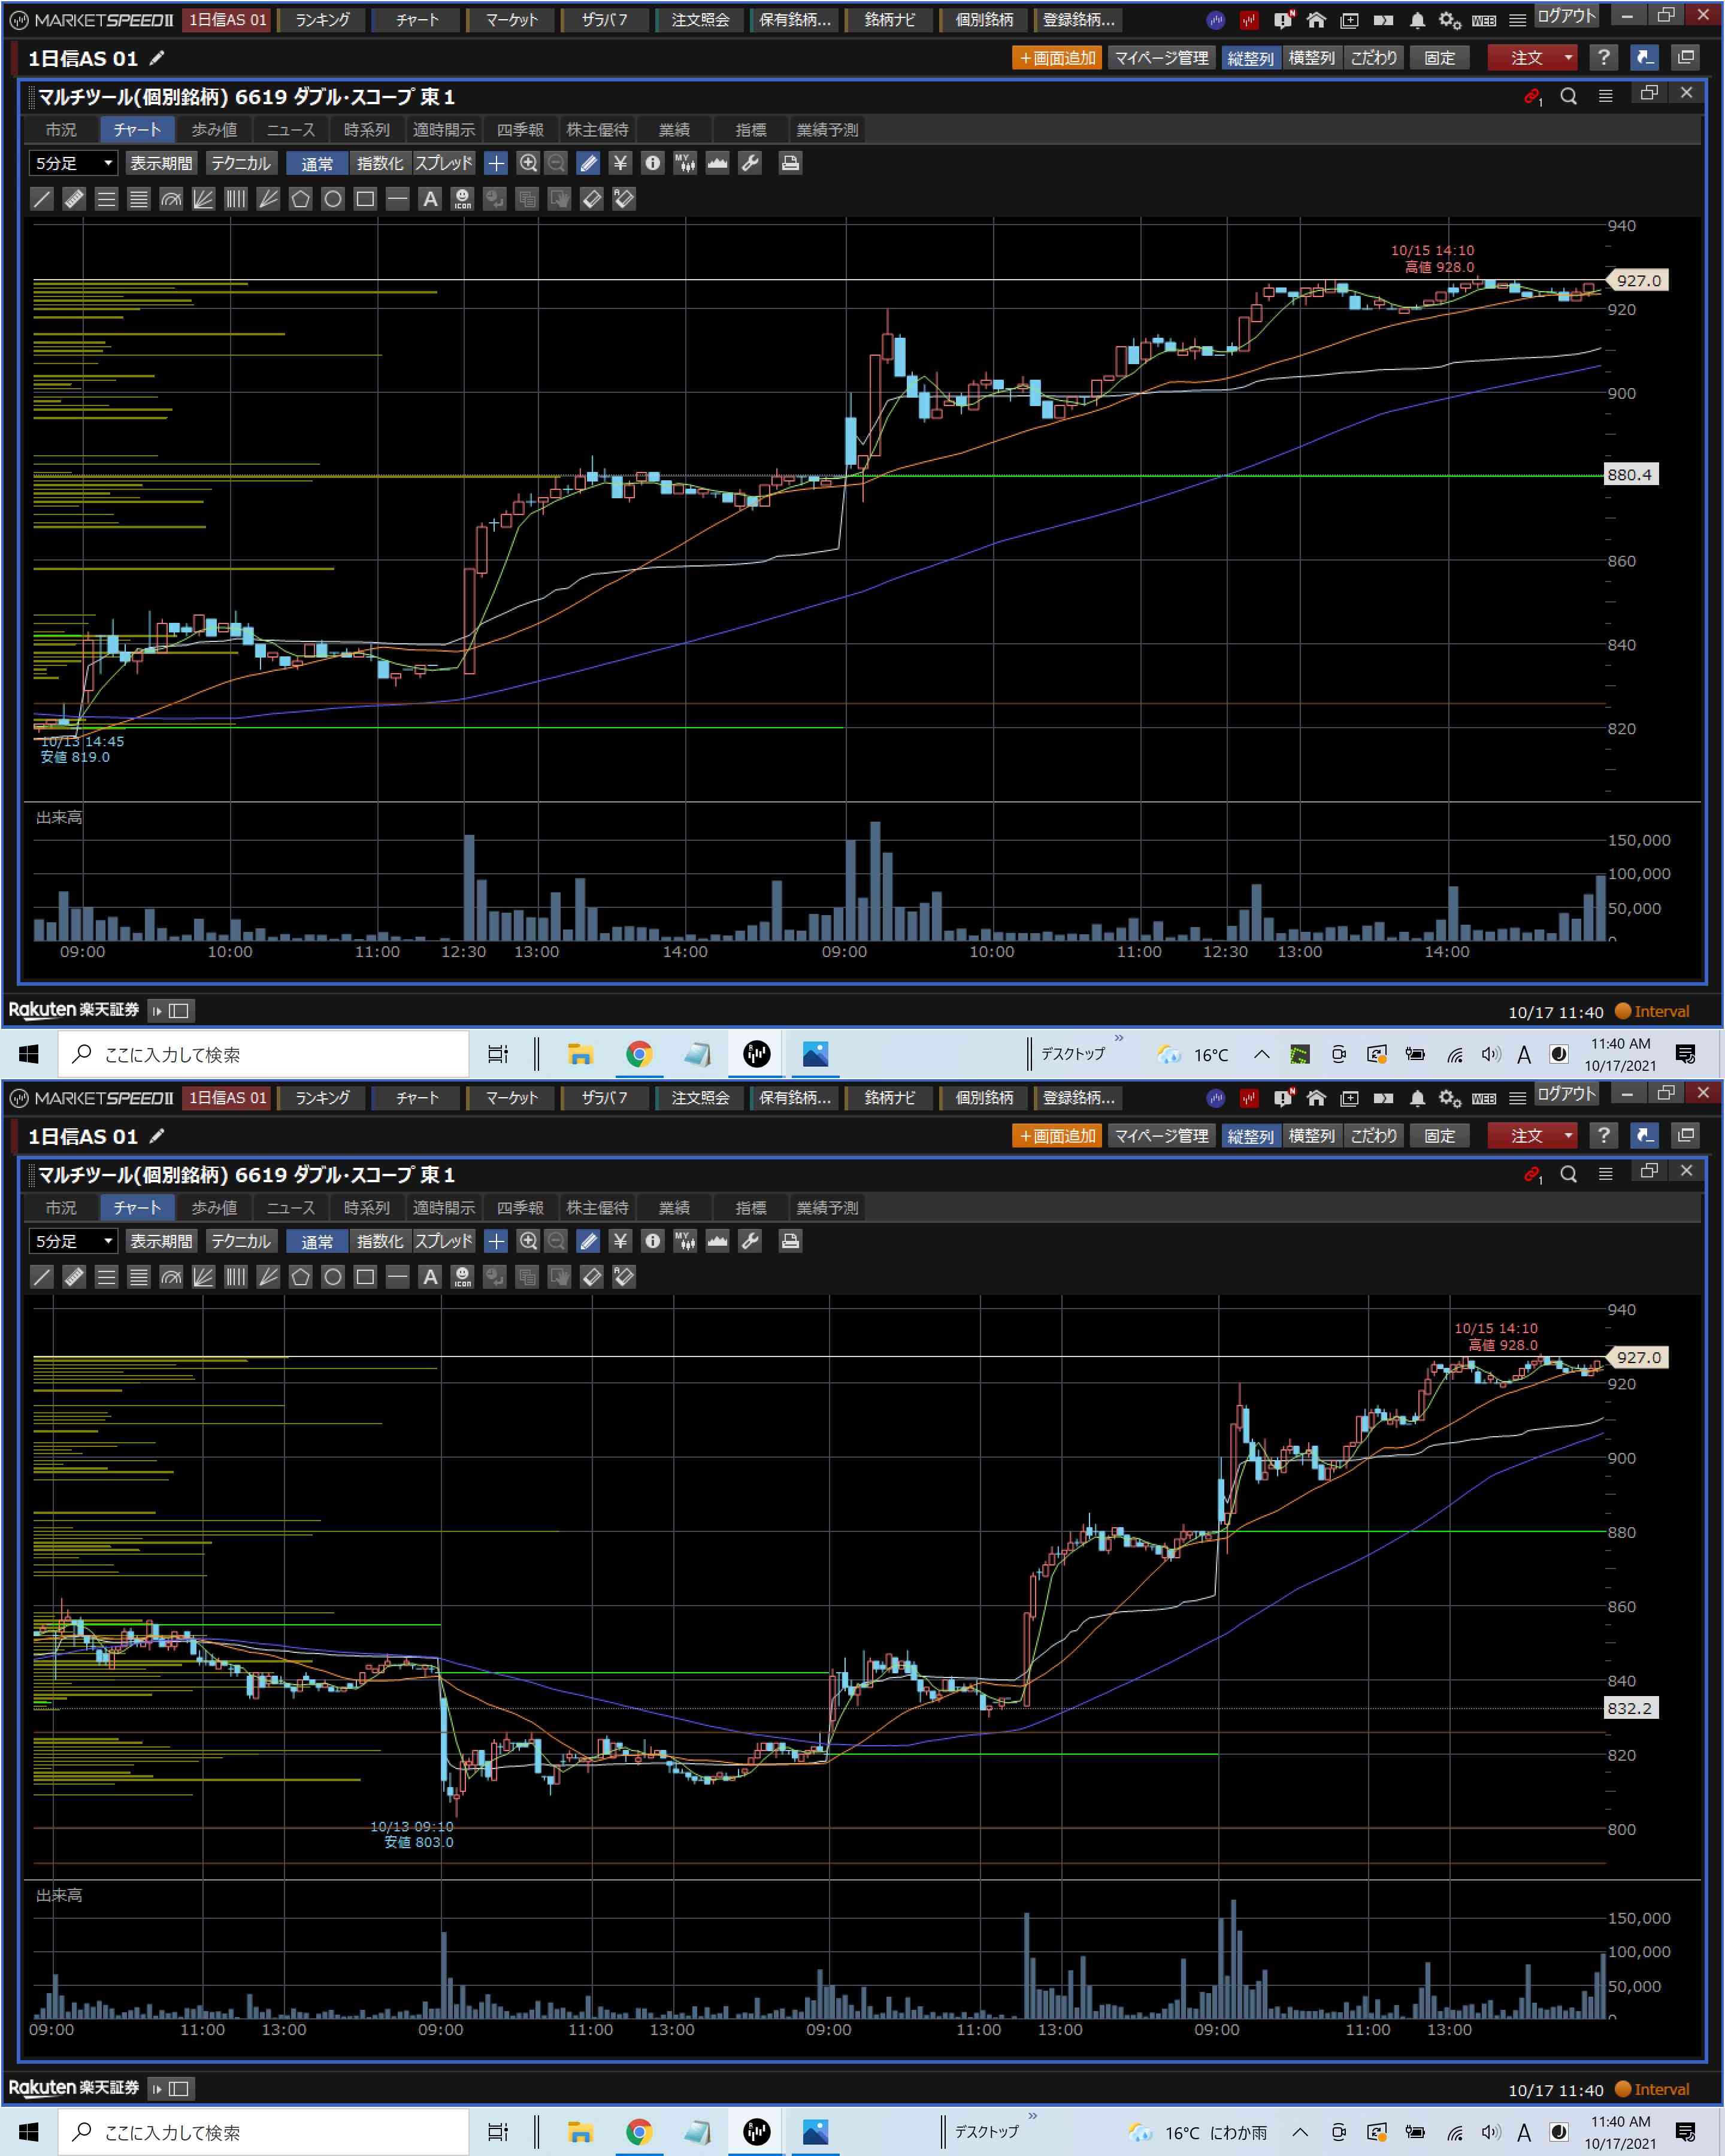
Task: Toggle 縦整列 layout in the upper window
Action: 1250,58
